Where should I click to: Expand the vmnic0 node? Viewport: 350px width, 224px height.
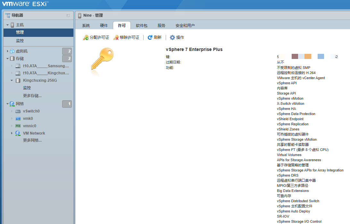[x=12, y=126]
